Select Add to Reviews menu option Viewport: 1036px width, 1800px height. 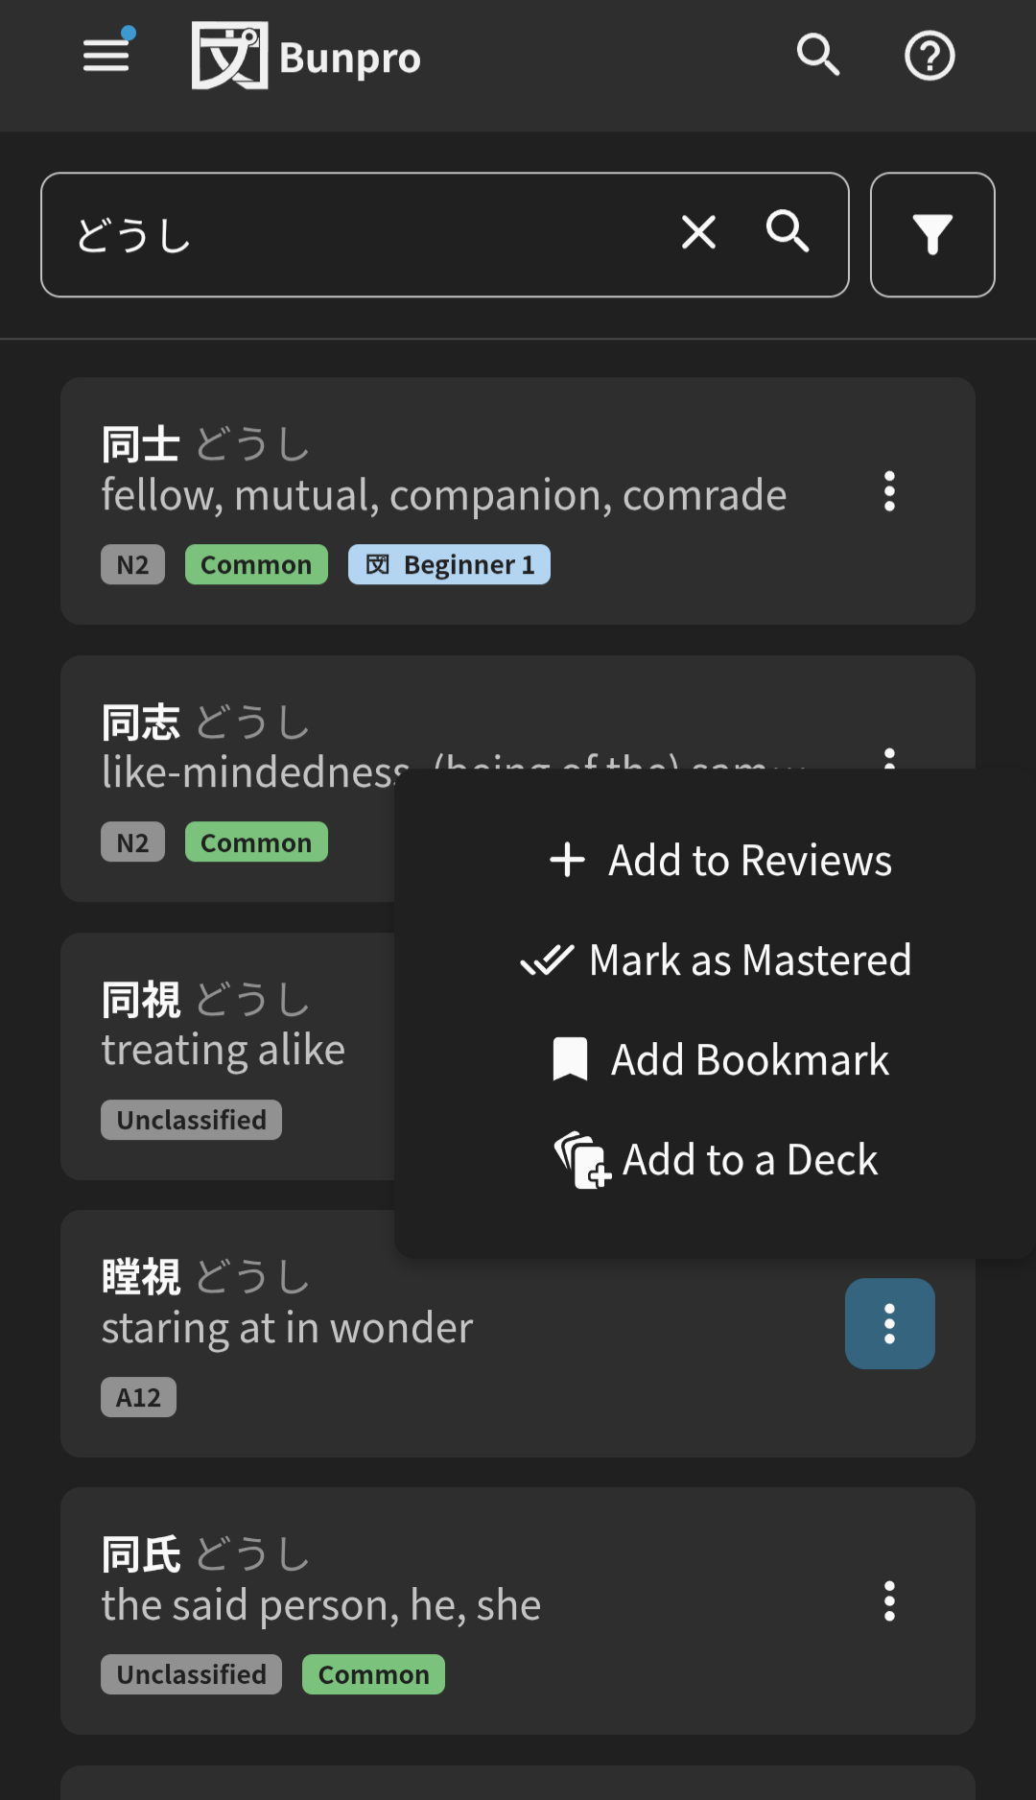[x=720, y=861]
